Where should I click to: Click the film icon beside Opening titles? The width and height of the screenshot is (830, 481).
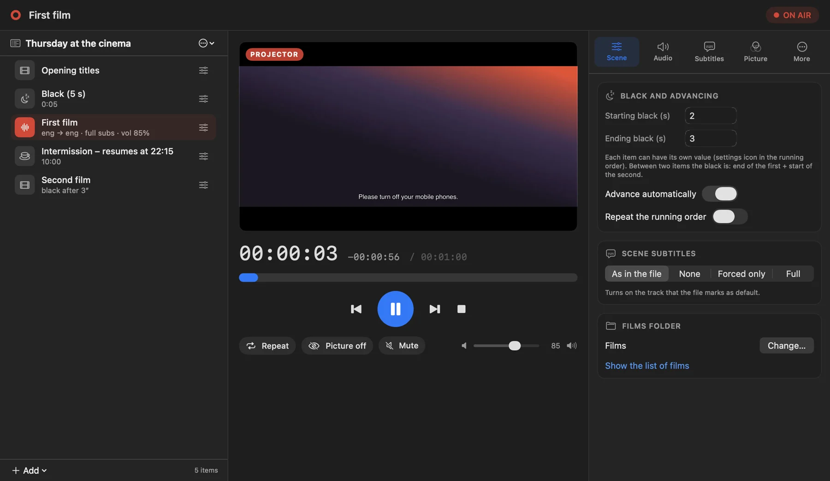25,70
